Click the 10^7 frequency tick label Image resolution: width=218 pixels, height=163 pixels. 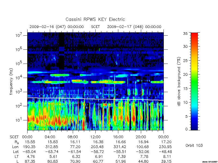click(19, 35)
